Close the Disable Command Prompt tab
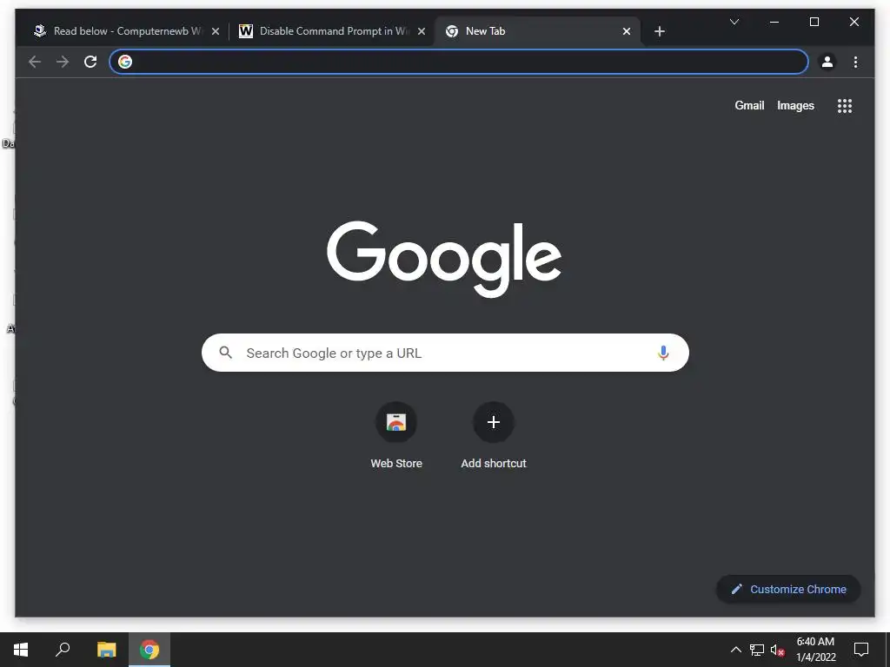 point(422,32)
